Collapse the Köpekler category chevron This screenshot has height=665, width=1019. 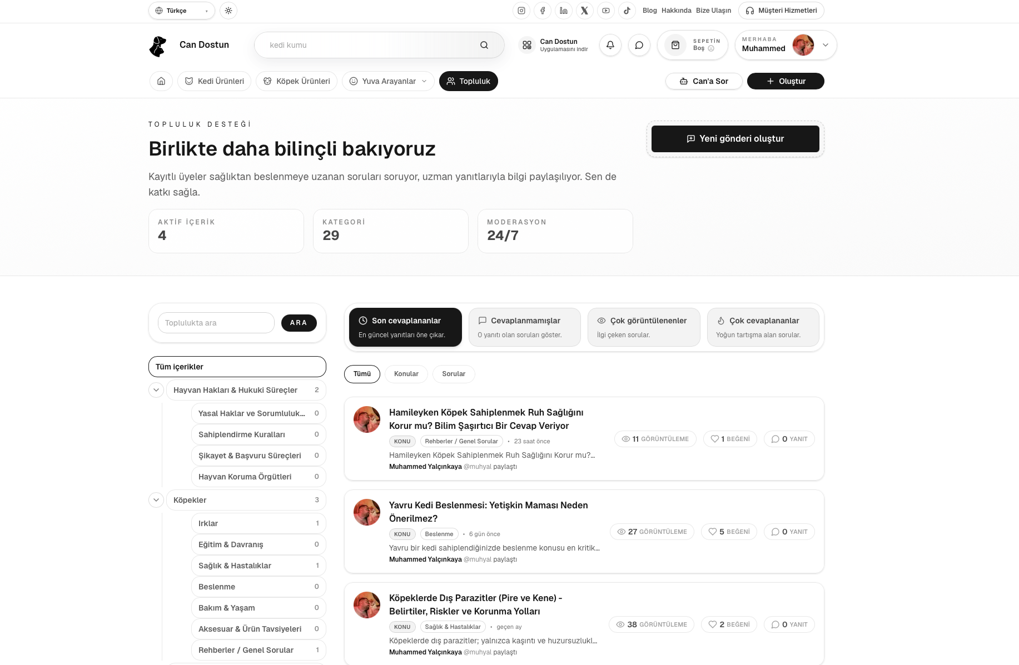156,500
